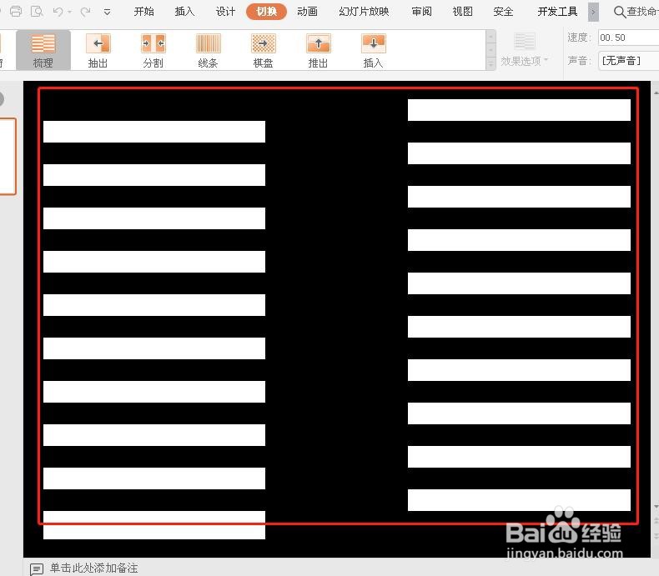Select the 安全 tab
The width and height of the screenshot is (659, 576).
(503, 12)
